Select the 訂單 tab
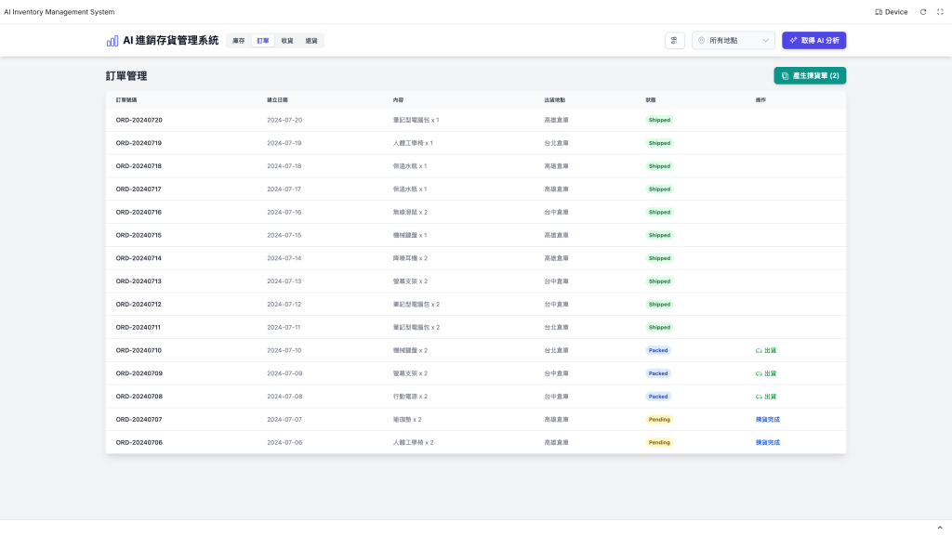The width and height of the screenshot is (952, 535). click(263, 41)
